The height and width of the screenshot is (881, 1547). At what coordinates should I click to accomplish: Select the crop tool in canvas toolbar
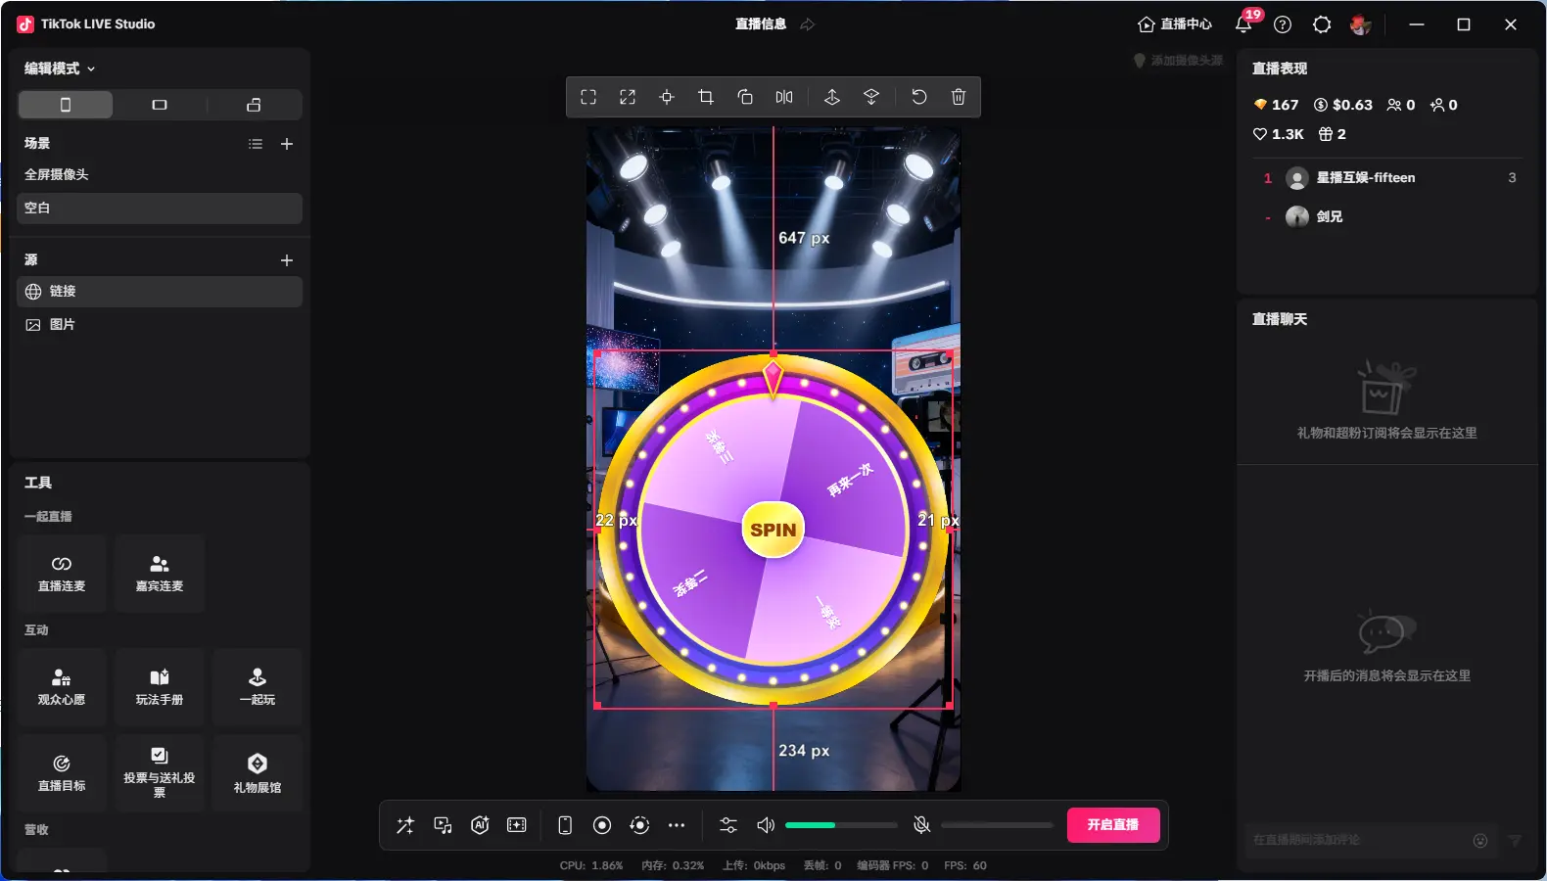[705, 97]
